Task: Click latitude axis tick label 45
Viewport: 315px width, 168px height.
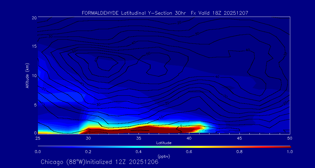Action: coord(239,138)
